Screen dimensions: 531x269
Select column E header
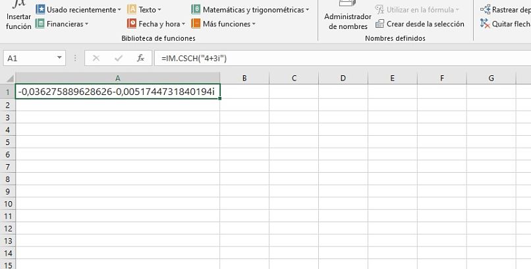[392, 78]
